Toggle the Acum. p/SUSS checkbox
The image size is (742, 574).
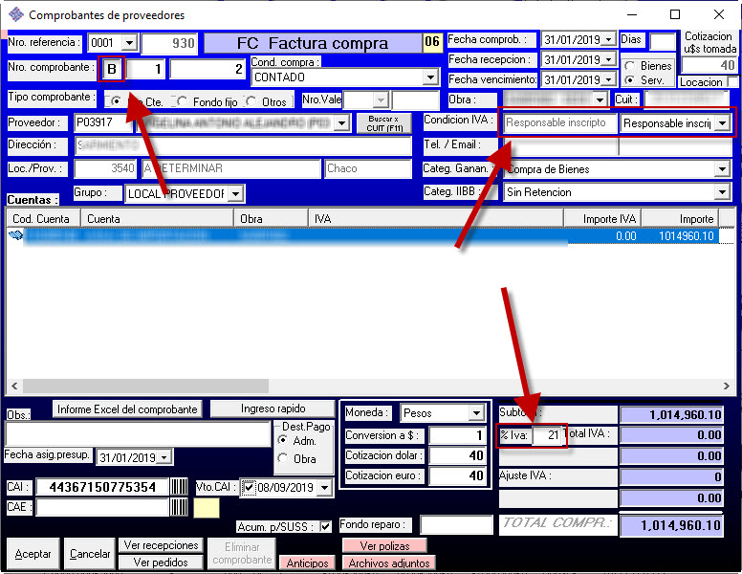click(x=326, y=526)
